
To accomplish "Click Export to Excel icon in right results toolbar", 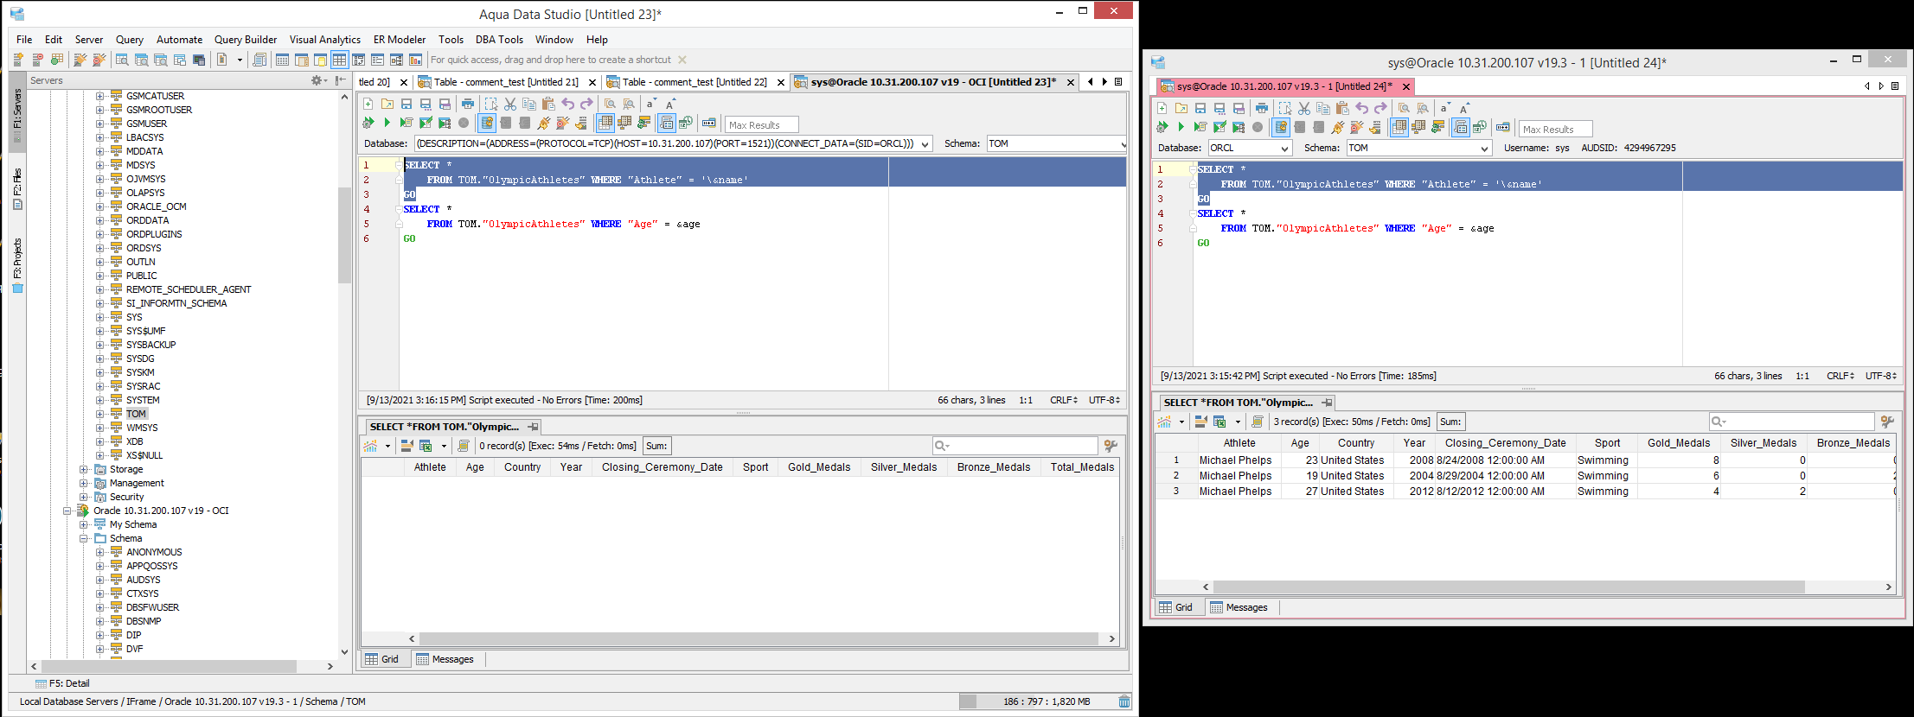I will pos(1219,422).
